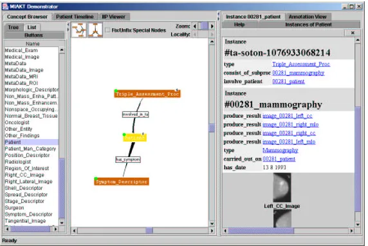Viewport: 368px width, 246px height.
Task: Click the Locality right arrow
Action: (212, 34)
